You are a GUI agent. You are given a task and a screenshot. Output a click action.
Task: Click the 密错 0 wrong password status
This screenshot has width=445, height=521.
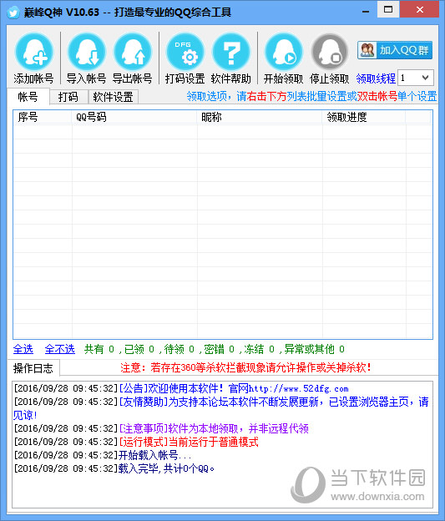pyautogui.click(x=220, y=349)
